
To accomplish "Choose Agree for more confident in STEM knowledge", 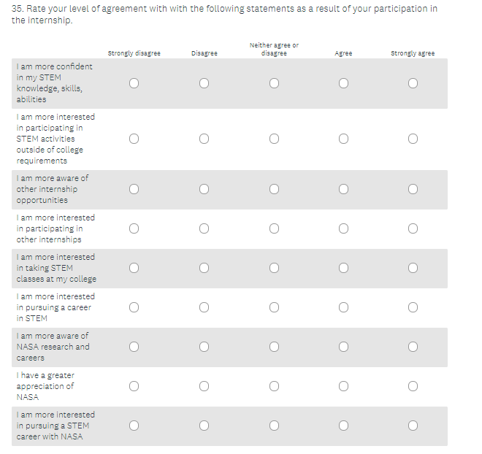I will pyautogui.click(x=343, y=83).
